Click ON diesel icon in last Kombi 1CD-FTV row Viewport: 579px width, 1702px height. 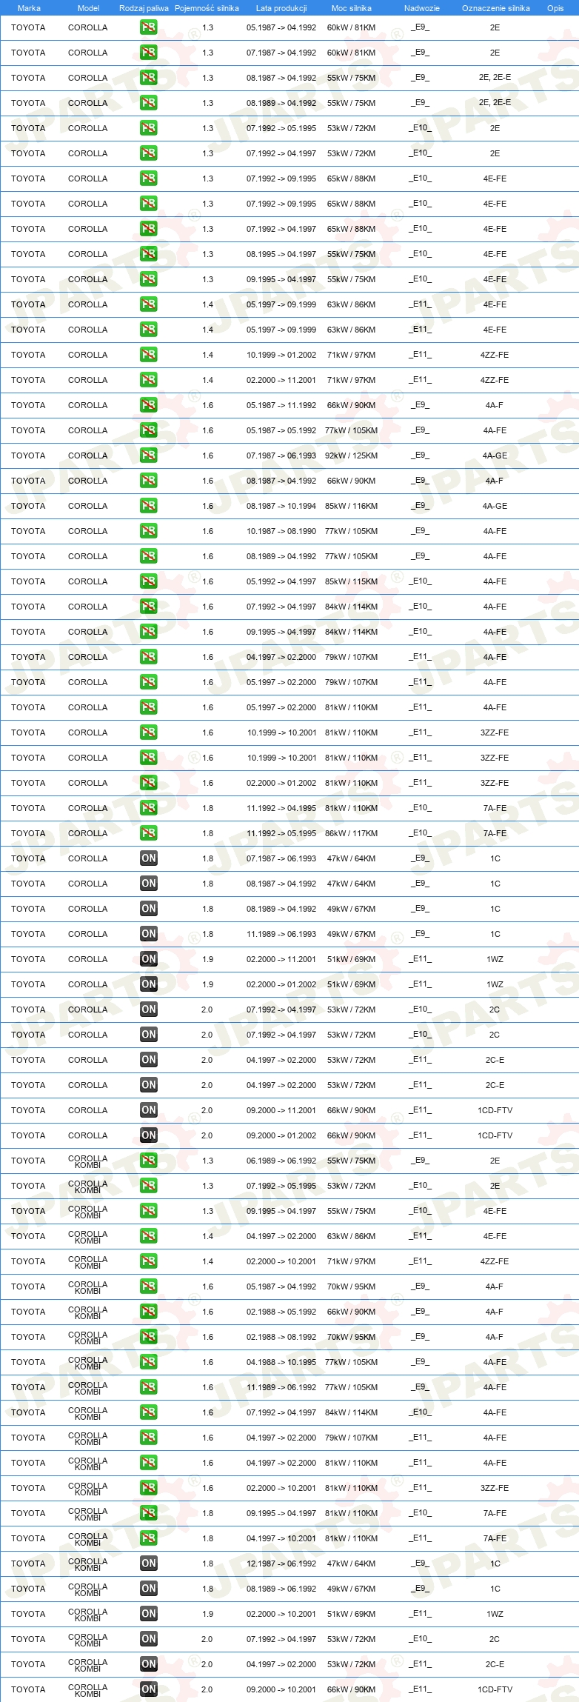pos(149,1689)
